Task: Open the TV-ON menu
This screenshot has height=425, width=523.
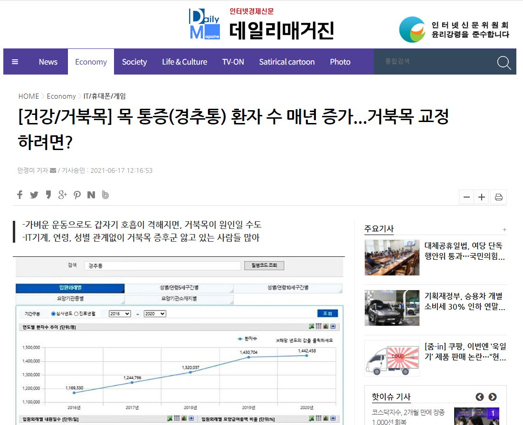Action: coord(233,62)
